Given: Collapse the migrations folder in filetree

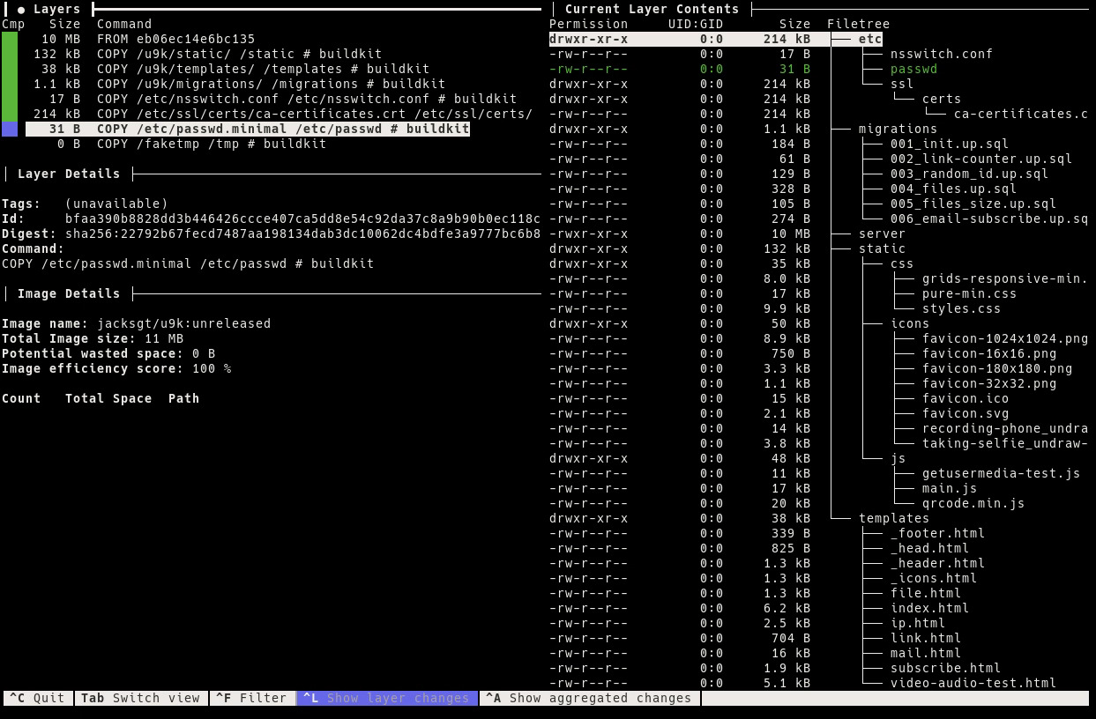Looking at the screenshot, I should (x=897, y=129).
